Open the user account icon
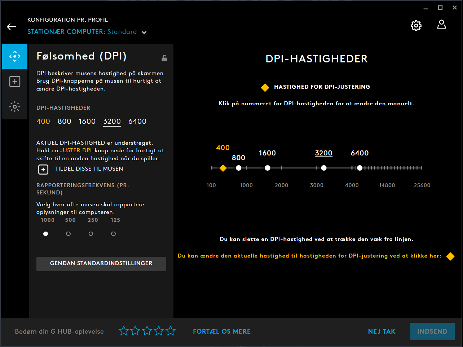Viewport: 463px width, 347px height. [x=441, y=25]
